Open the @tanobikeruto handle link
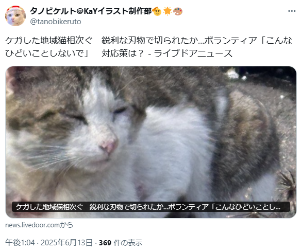This screenshot has height=252, width=301. [x=56, y=22]
